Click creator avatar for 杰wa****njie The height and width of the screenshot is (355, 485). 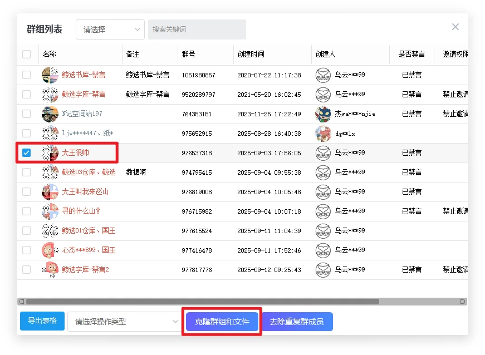point(323,114)
